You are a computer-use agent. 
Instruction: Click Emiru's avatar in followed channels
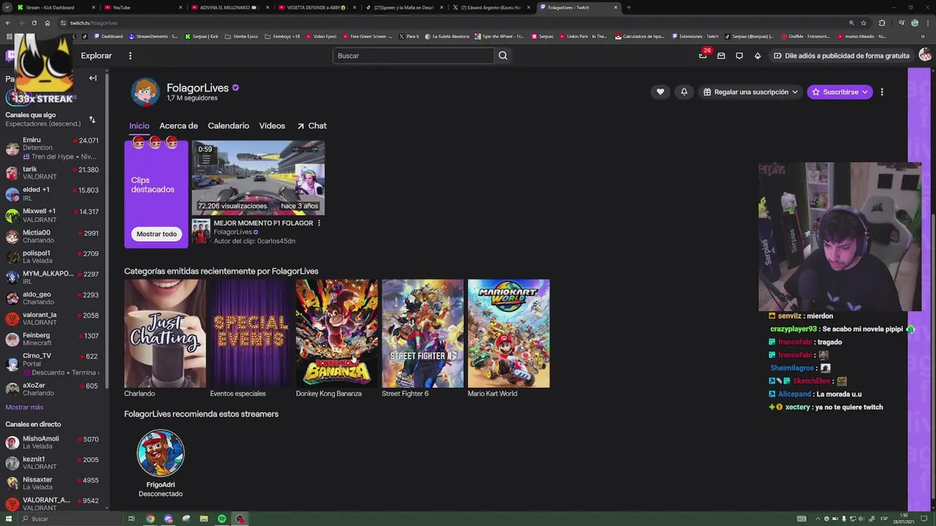tap(12, 149)
